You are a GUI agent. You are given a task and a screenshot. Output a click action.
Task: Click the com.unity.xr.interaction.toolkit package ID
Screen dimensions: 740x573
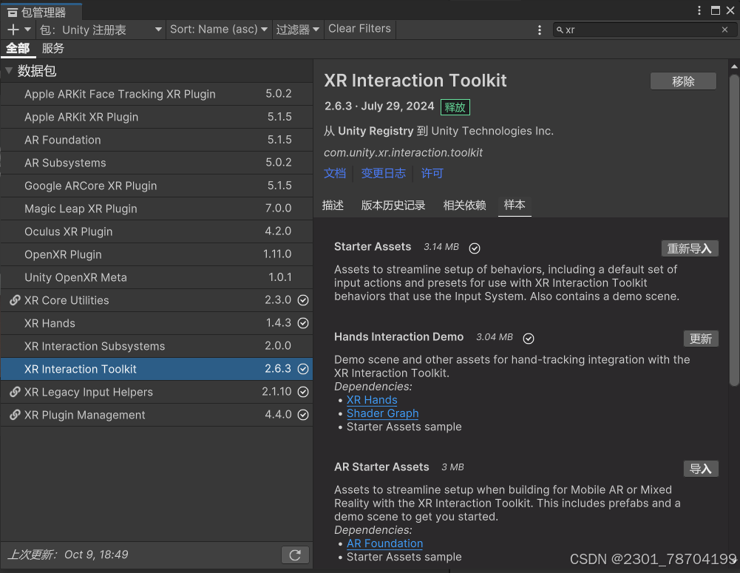[403, 152]
